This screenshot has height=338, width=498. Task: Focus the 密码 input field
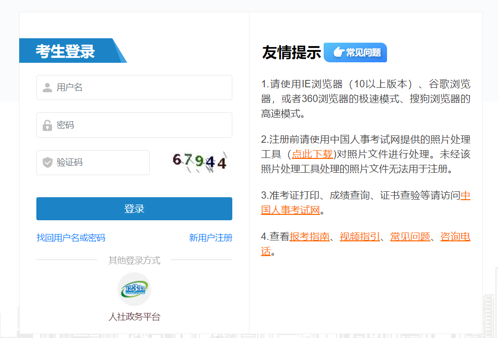(x=142, y=125)
